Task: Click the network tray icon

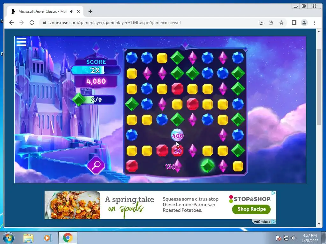Action: coord(286,238)
